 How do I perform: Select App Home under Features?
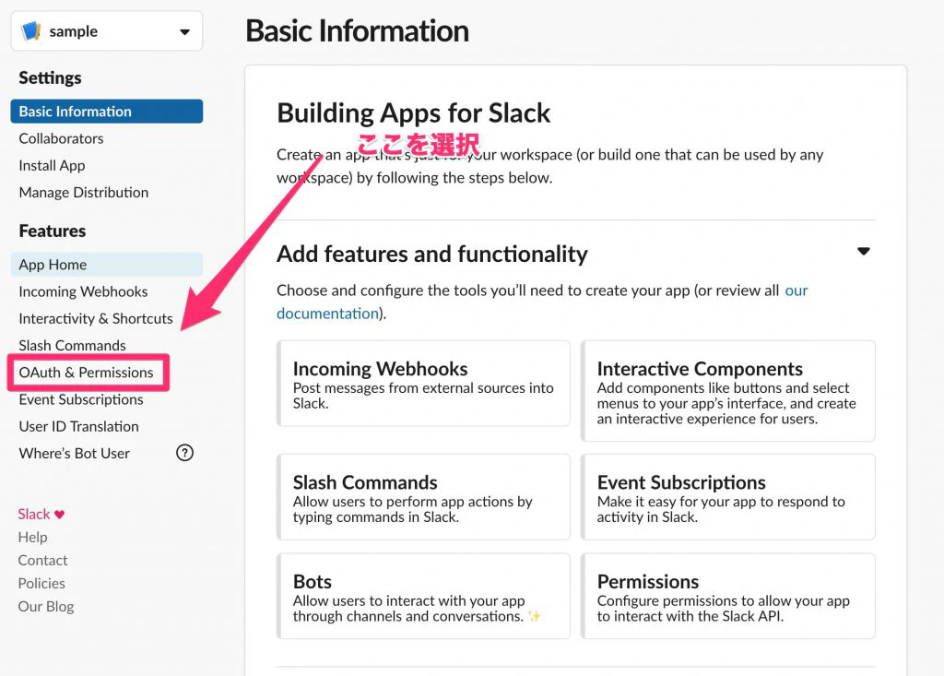pyautogui.click(x=53, y=265)
